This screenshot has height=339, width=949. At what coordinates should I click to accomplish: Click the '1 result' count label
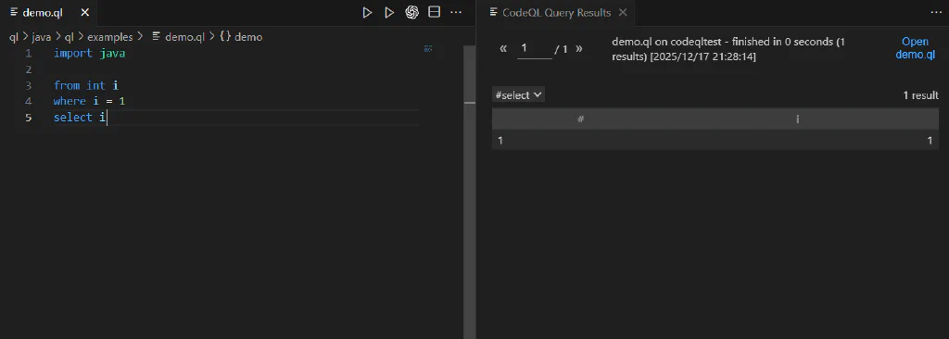click(920, 95)
